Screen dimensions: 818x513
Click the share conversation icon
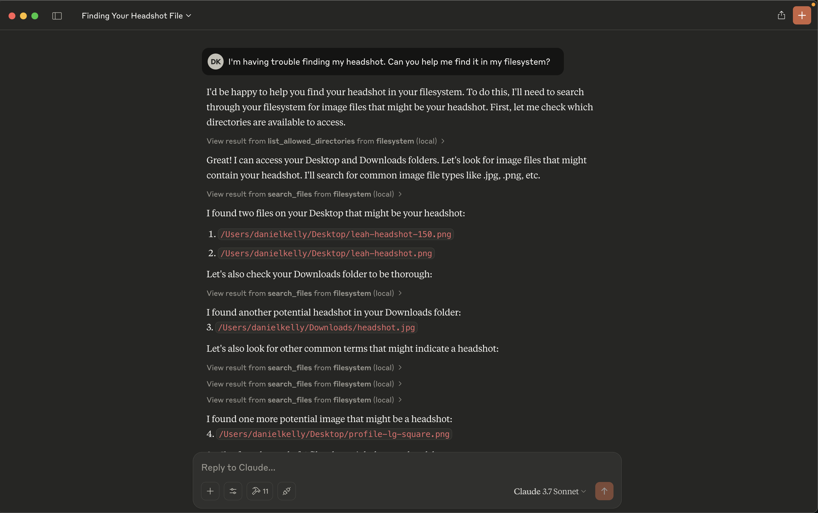click(781, 15)
